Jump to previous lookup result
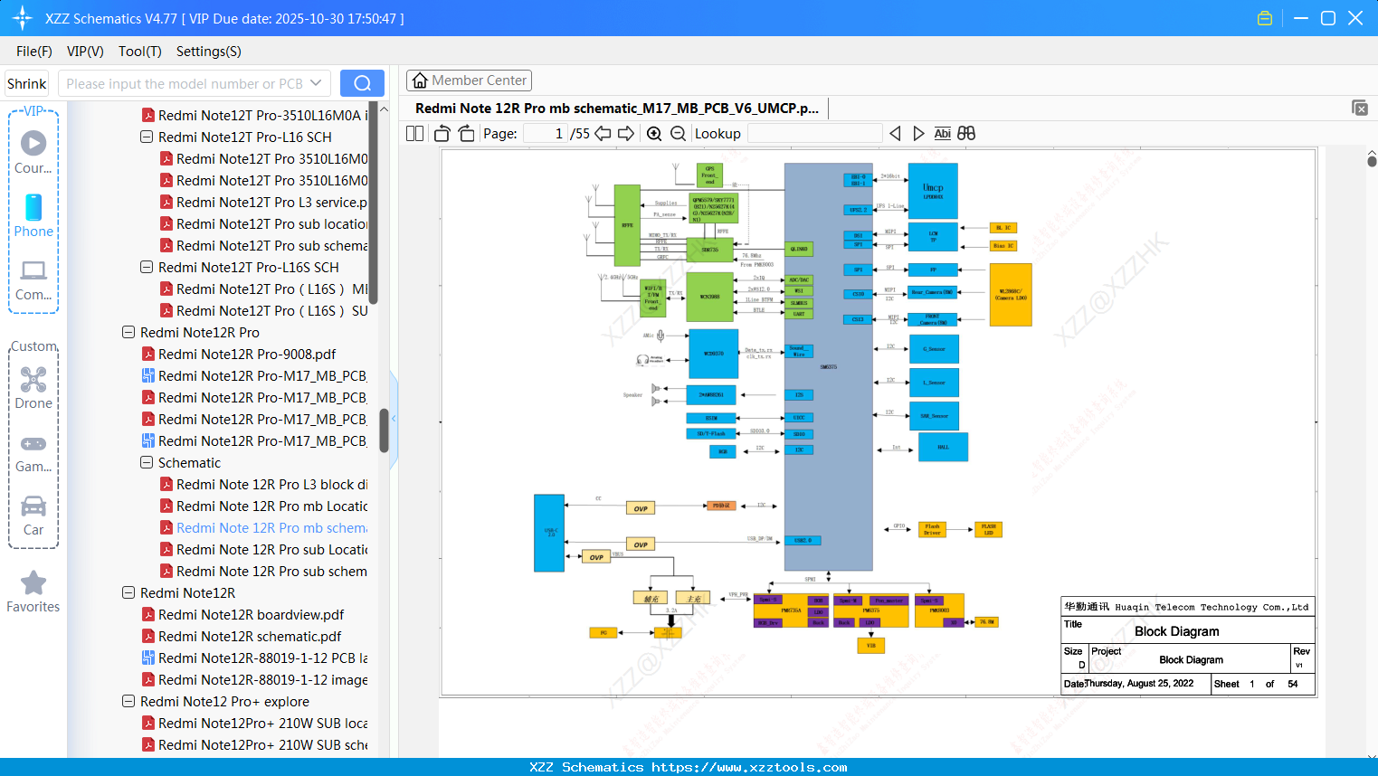1378x776 pixels. click(x=895, y=134)
